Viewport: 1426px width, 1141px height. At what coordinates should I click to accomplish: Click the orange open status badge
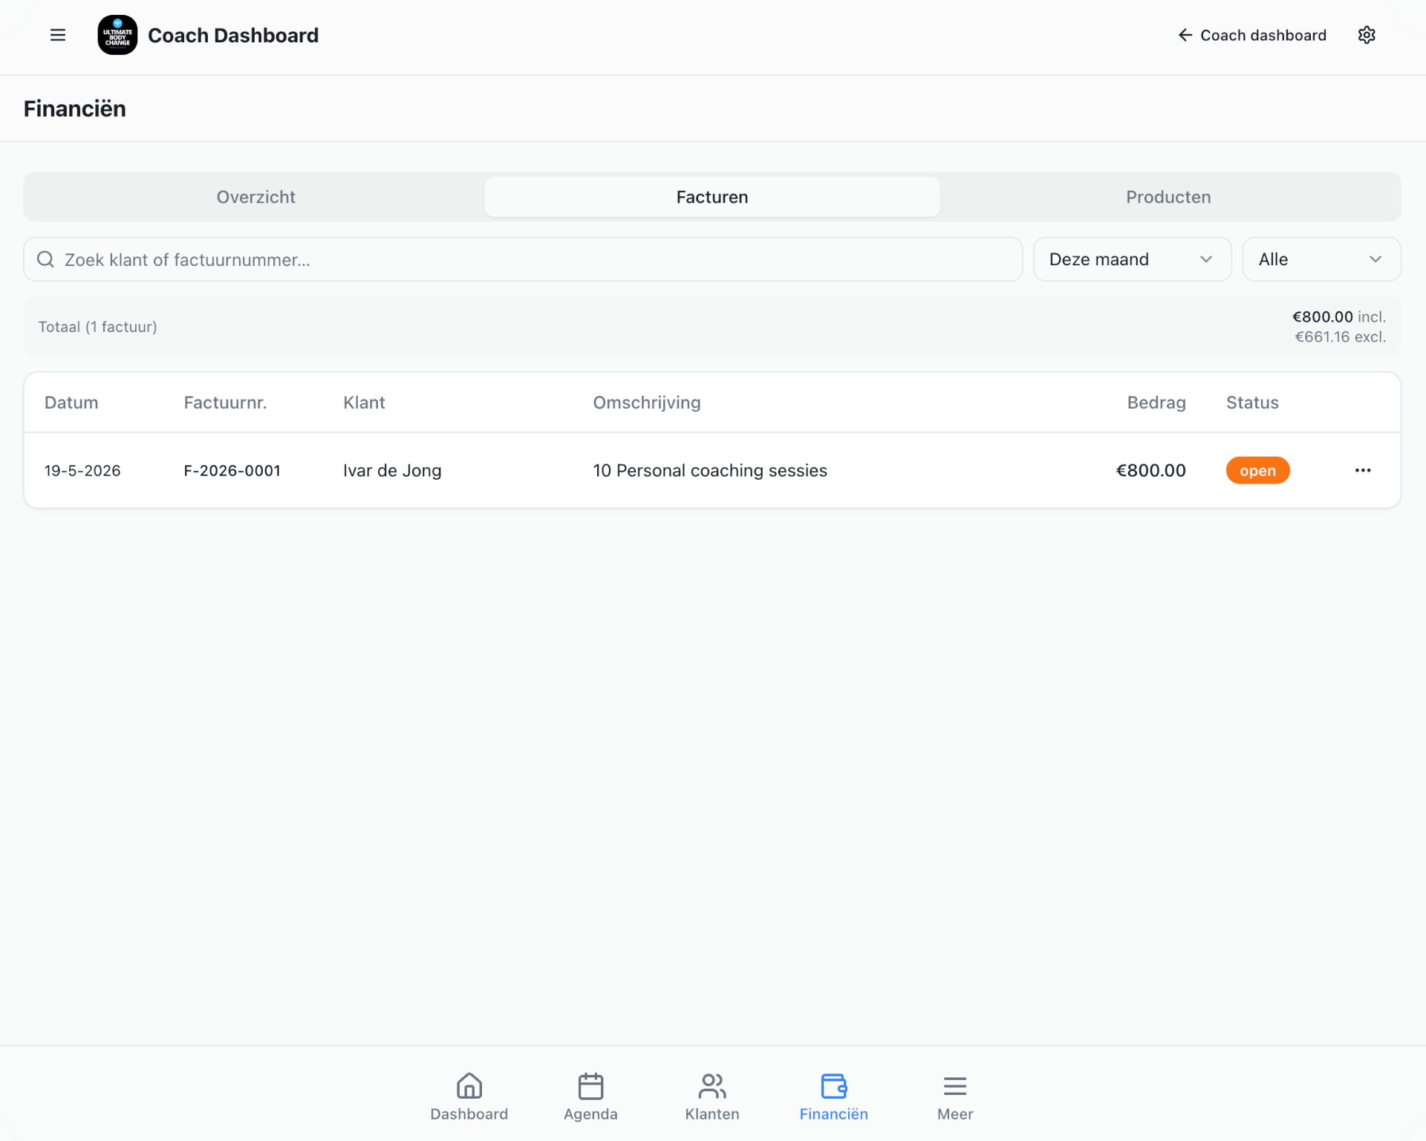point(1257,470)
